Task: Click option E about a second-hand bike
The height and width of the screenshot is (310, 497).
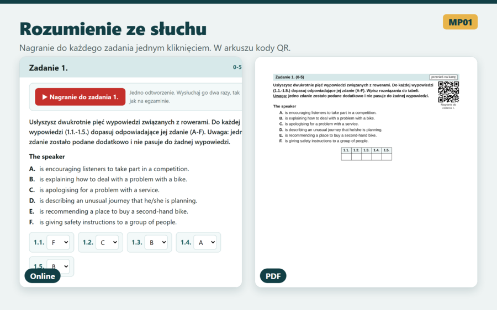Action: [x=109, y=211]
